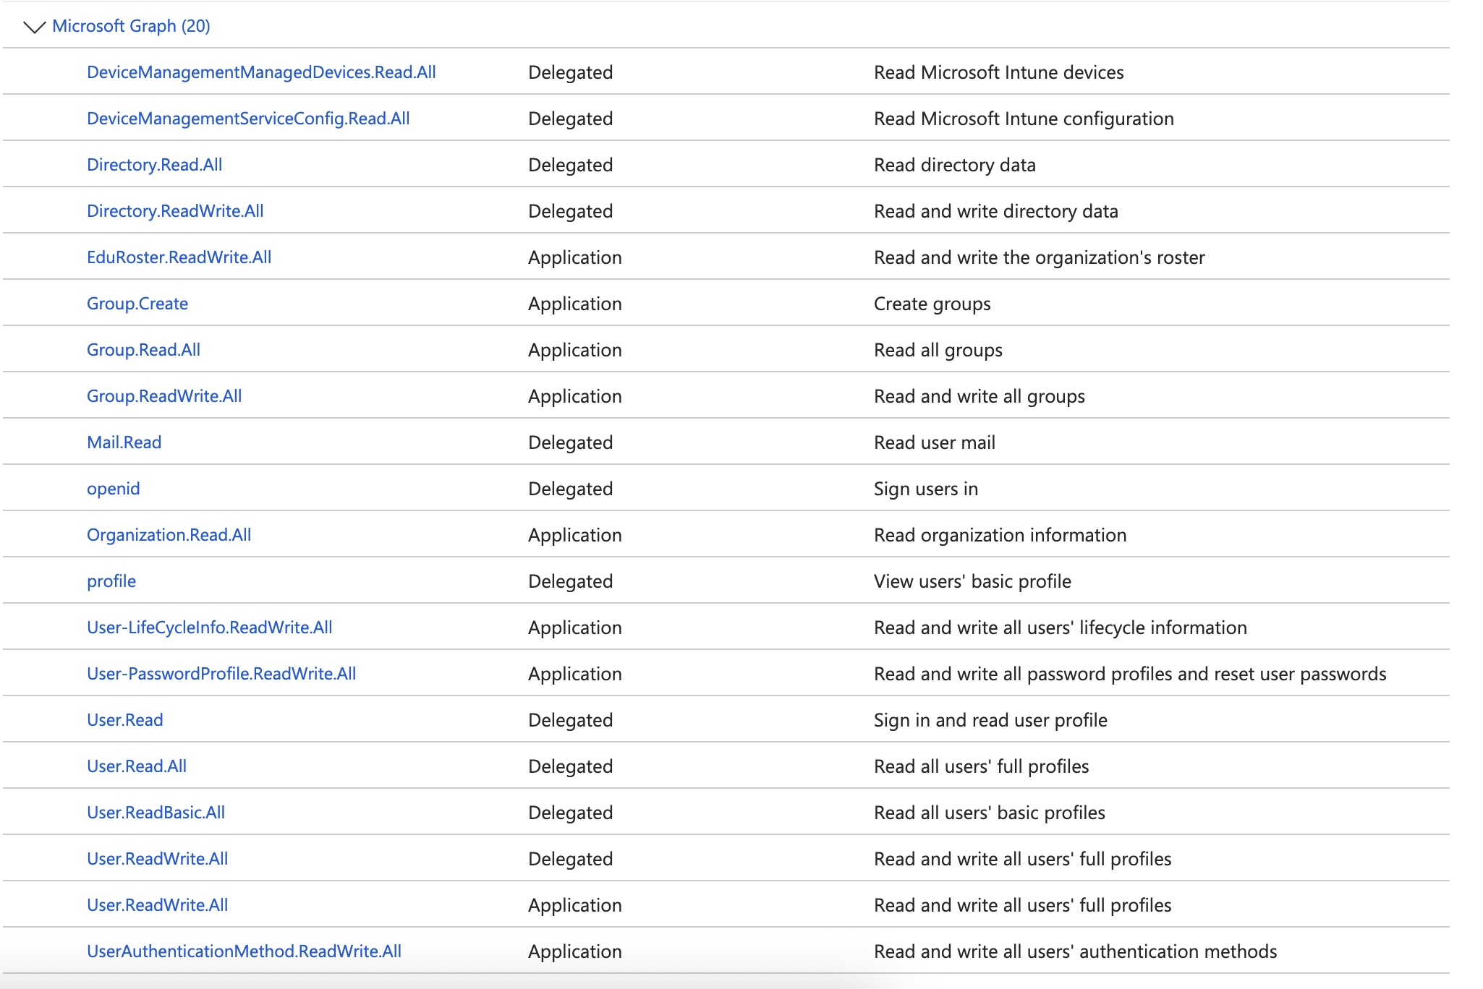The height and width of the screenshot is (989, 1483).
Task: Open the Group.Read.All permission link
Action: tap(143, 350)
